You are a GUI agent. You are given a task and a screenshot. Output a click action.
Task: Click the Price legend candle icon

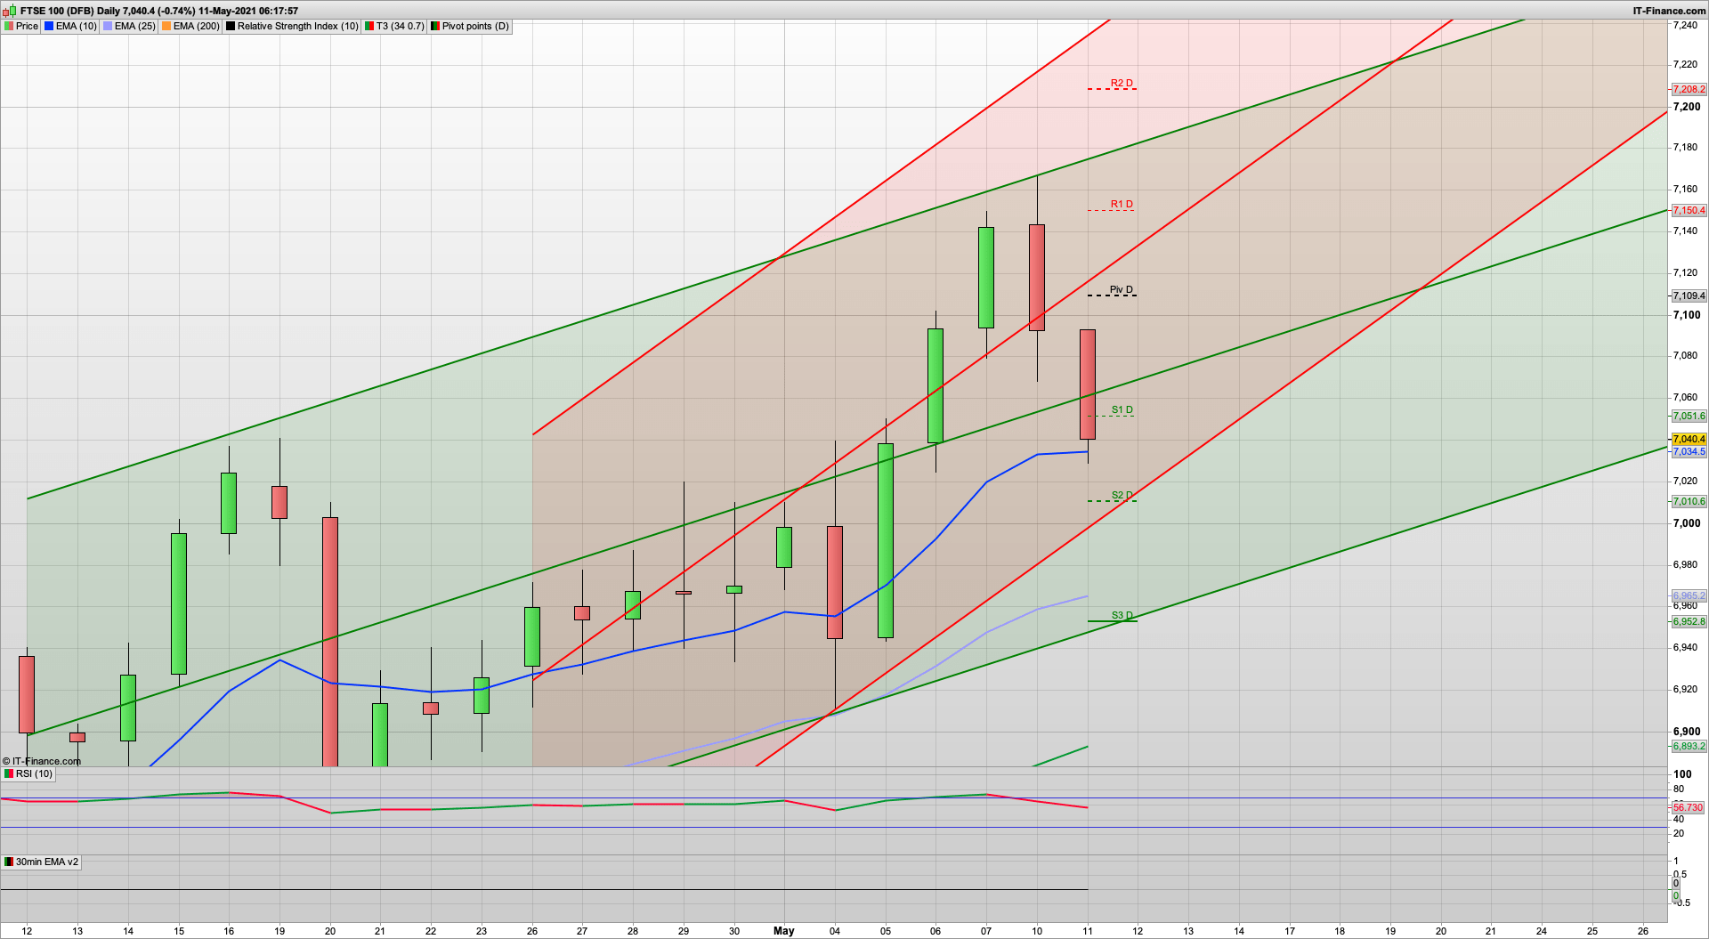click(9, 26)
